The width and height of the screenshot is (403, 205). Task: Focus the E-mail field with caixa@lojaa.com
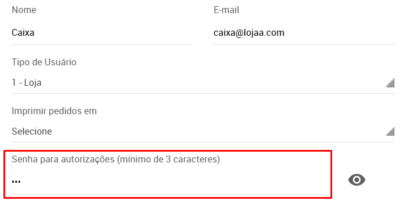pos(304,33)
